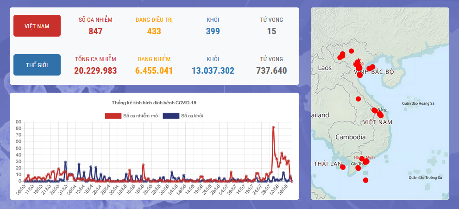This screenshot has height=209, width=459.
Task: Click the red dot in the Gulf of Thailand
Action: [343, 167]
